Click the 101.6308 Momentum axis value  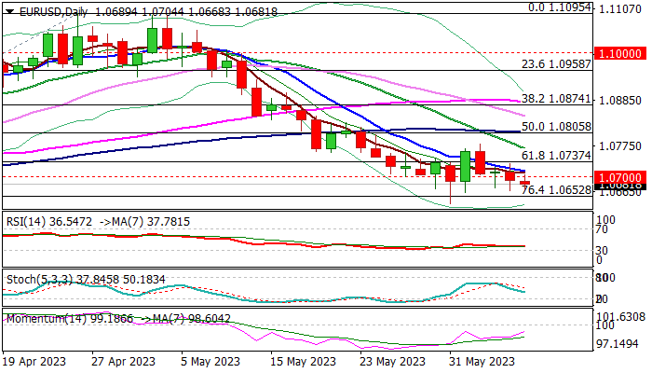click(x=618, y=316)
